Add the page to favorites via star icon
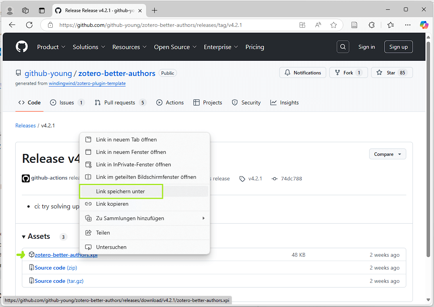The height and width of the screenshot is (307, 434). [x=334, y=25]
